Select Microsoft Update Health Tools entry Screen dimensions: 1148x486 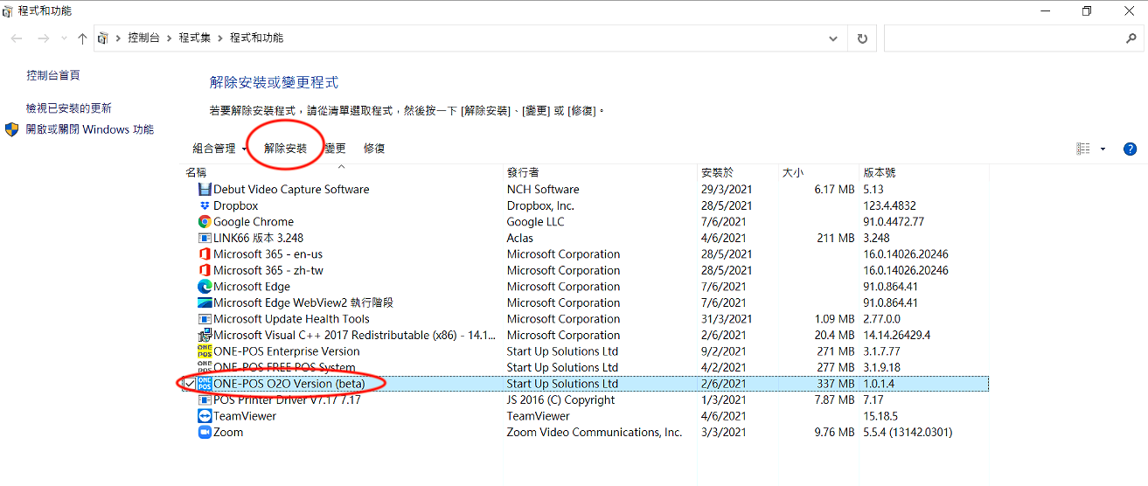pos(291,319)
